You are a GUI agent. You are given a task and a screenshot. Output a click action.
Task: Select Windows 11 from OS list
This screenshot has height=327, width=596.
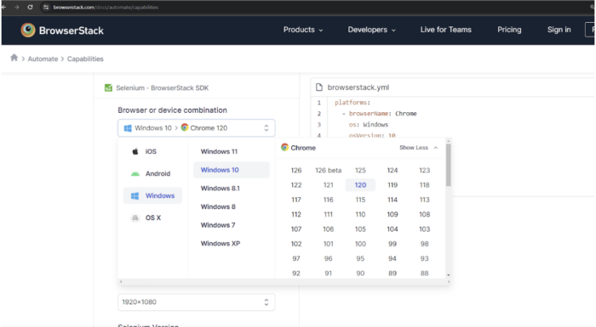click(219, 151)
